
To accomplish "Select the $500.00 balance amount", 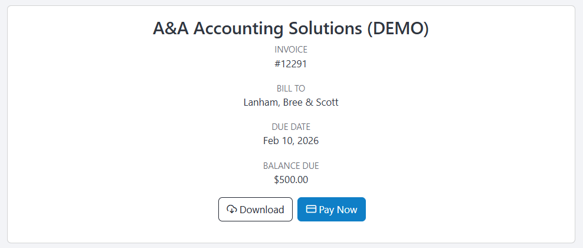I will point(291,180).
